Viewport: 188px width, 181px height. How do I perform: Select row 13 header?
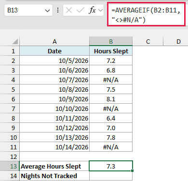pyautogui.click(x=10, y=166)
